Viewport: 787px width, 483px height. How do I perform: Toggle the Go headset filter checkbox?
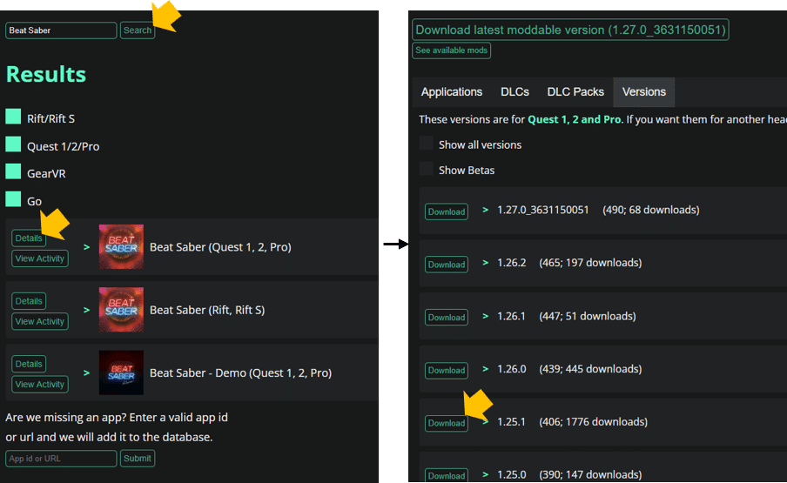tap(14, 198)
